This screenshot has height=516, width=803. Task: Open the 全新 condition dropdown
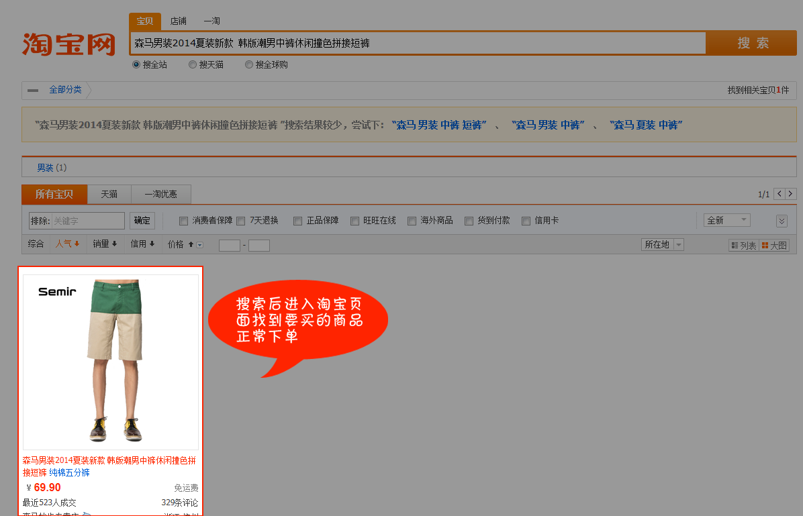(x=726, y=220)
